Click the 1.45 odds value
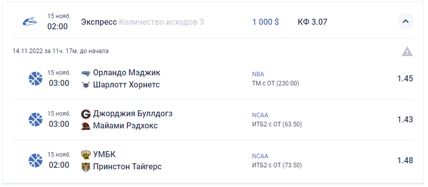The height and width of the screenshot is (187, 428). (405, 79)
